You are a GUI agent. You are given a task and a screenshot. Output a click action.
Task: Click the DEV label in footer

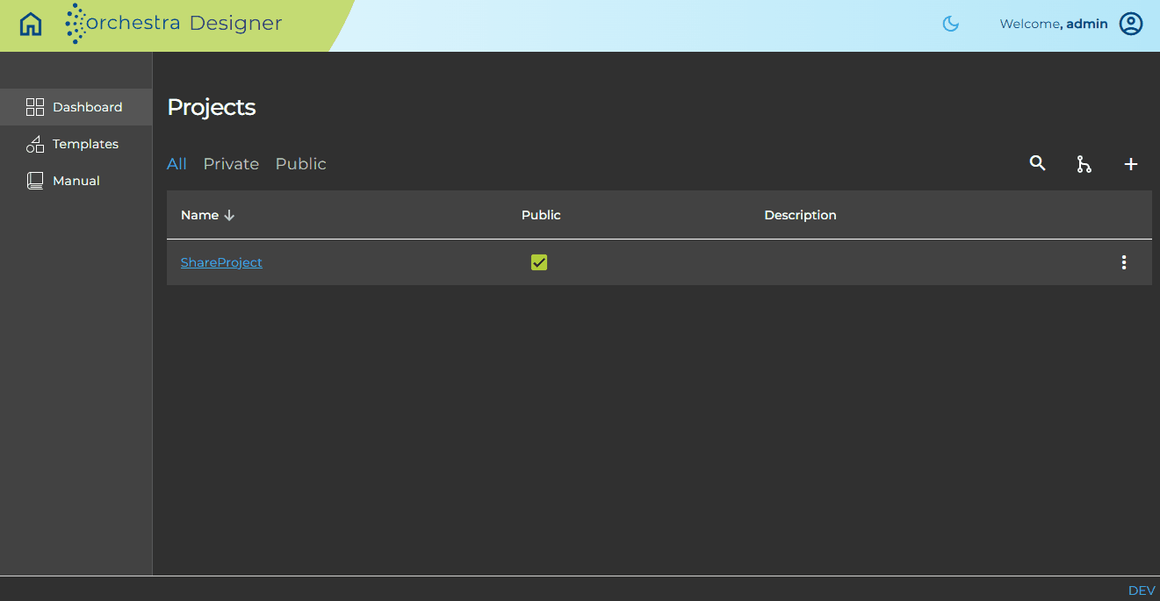[x=1142, y=590]
